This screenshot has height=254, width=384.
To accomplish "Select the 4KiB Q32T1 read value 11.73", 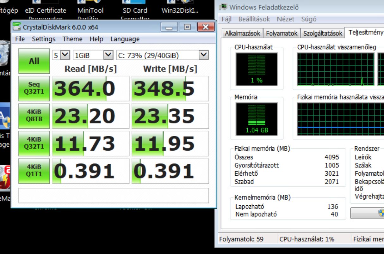I will tap(90, 143).
